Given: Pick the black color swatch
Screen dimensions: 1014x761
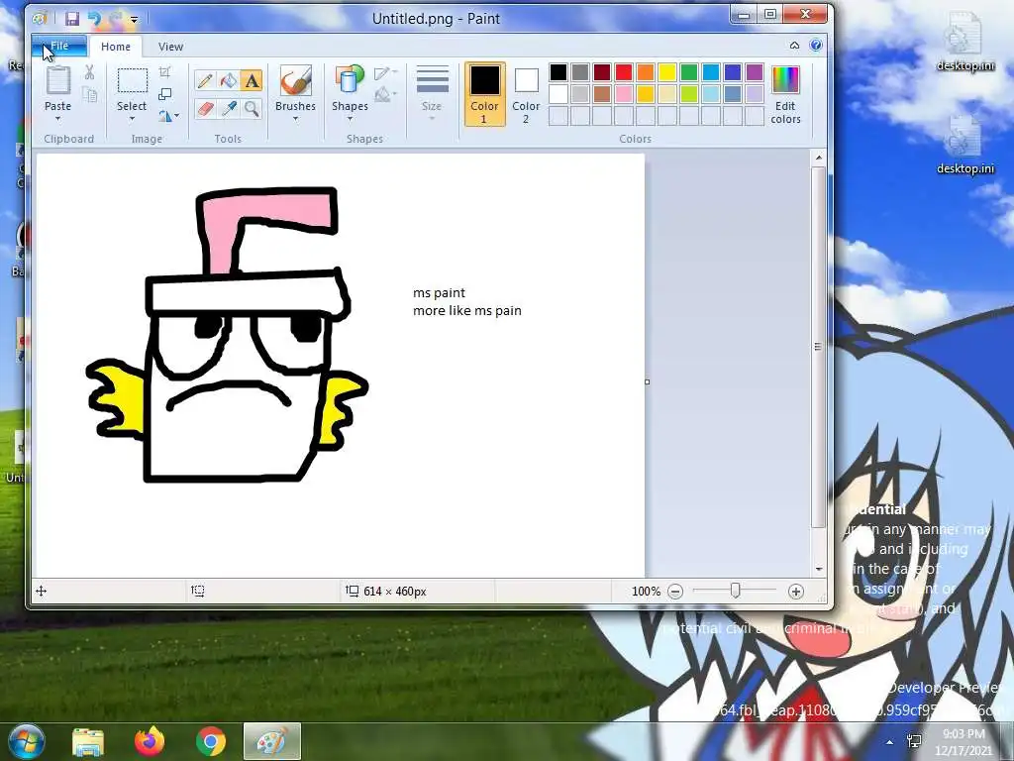Looking at the screenshot, I should coord(558,71).
